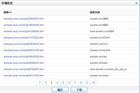Select link name seowhy.com/back

(99, 76)
